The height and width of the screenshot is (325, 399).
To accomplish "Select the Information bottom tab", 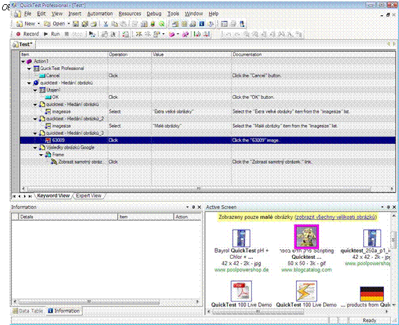I will tap(64, 311).
